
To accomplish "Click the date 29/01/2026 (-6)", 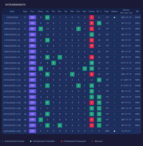I will 12,52.
